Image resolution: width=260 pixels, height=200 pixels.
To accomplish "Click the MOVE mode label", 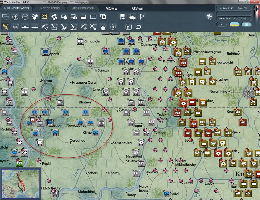I will coord(111,8).
